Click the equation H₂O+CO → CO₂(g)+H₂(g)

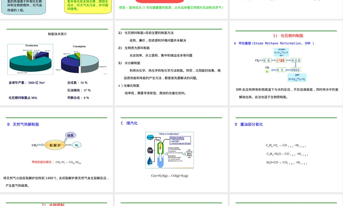[286, 163]
